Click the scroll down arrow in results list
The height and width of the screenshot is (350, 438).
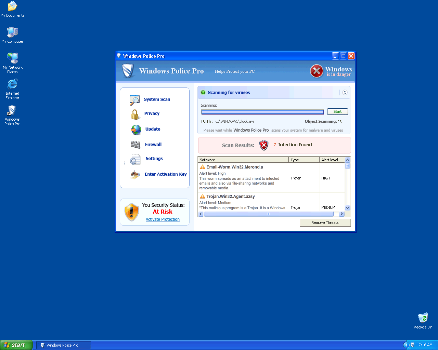coord(348,208)
